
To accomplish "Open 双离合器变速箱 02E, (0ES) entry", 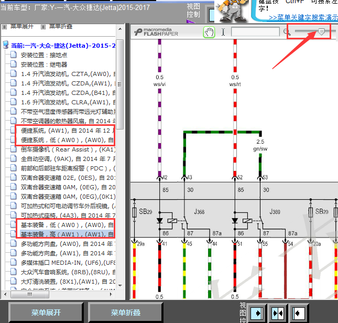I will tap(68, 178).
